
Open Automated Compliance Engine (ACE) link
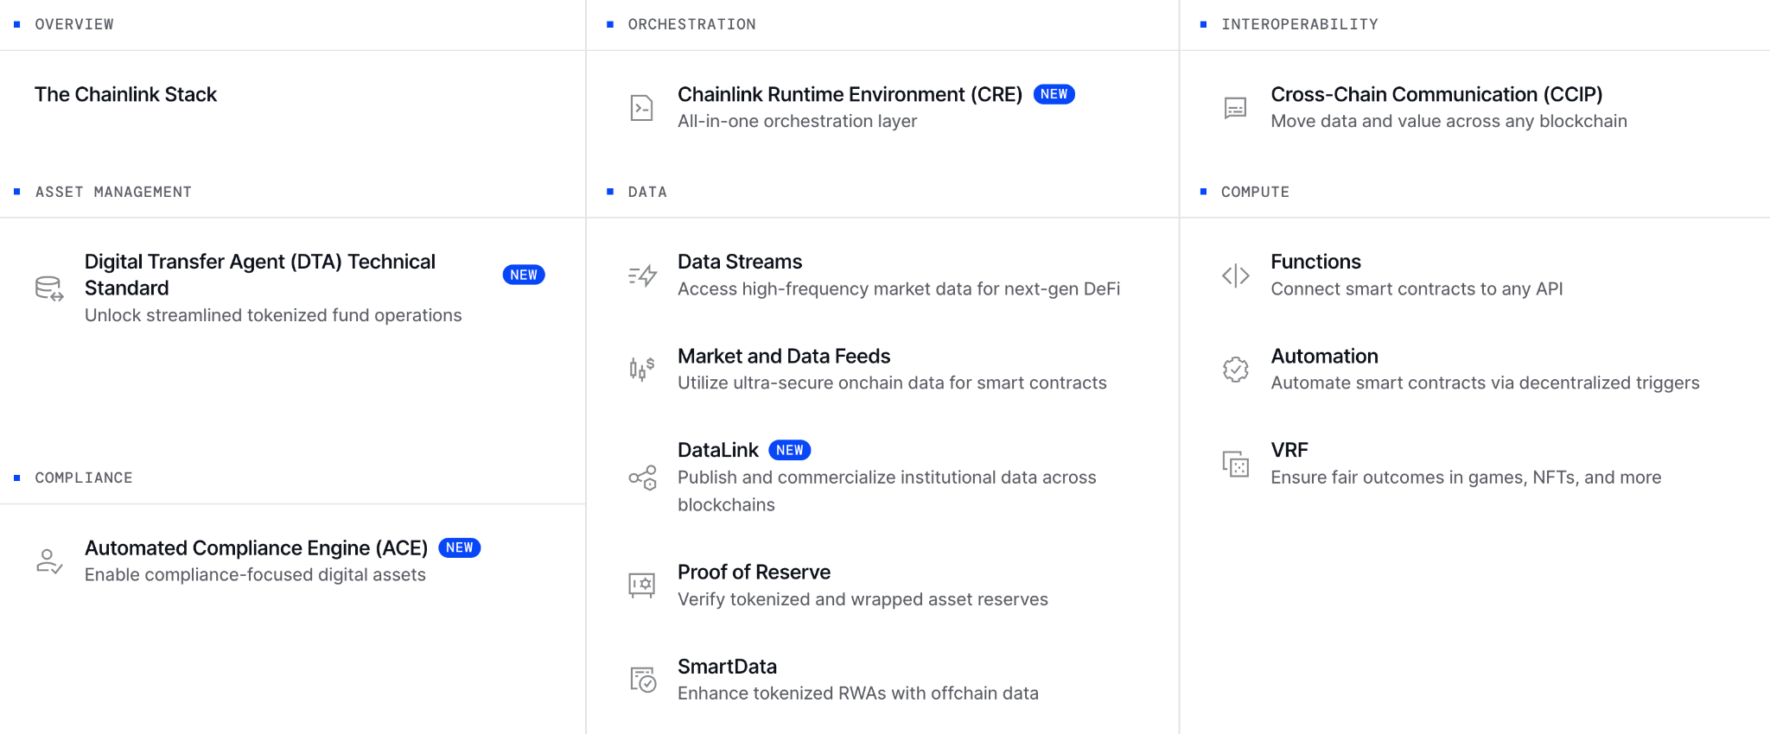(x=256, y=547)
